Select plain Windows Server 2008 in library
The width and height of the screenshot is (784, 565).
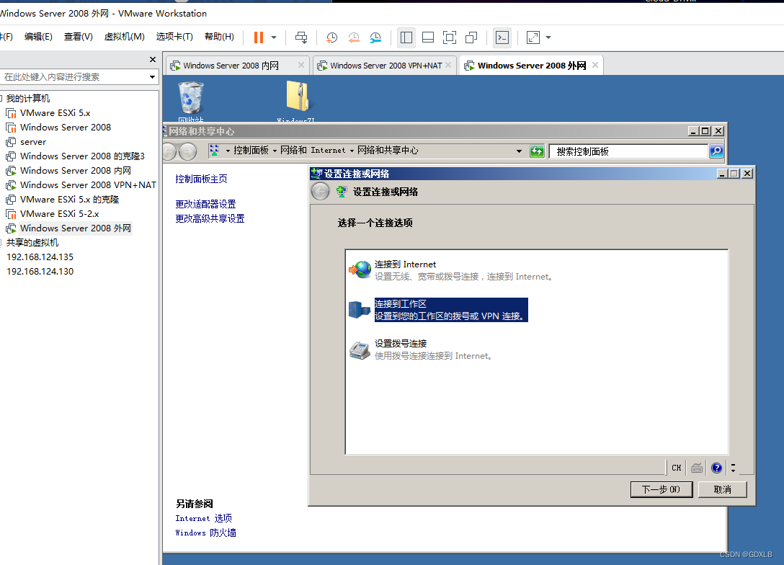point(66,128)
